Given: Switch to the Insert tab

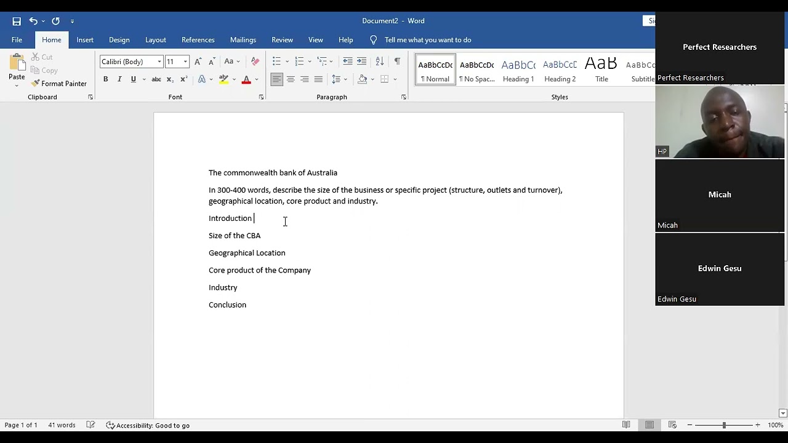Looking at the screenshot, I should 85,40.
